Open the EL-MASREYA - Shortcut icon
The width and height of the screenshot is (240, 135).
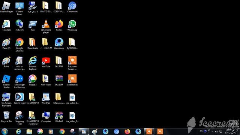[33, 118]
